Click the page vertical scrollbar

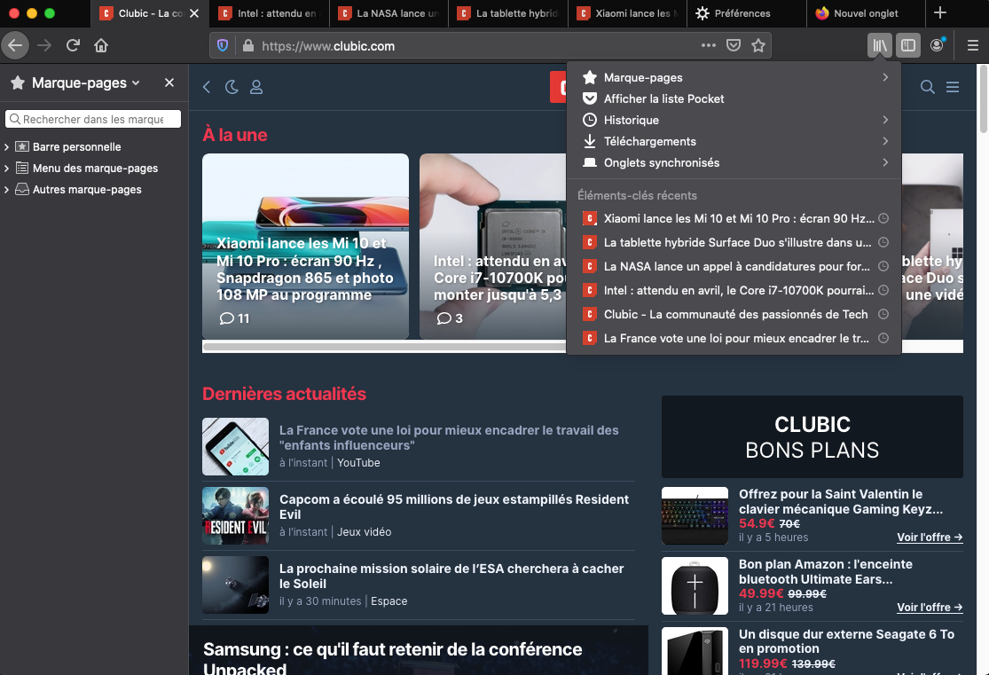tap(984, 98)
